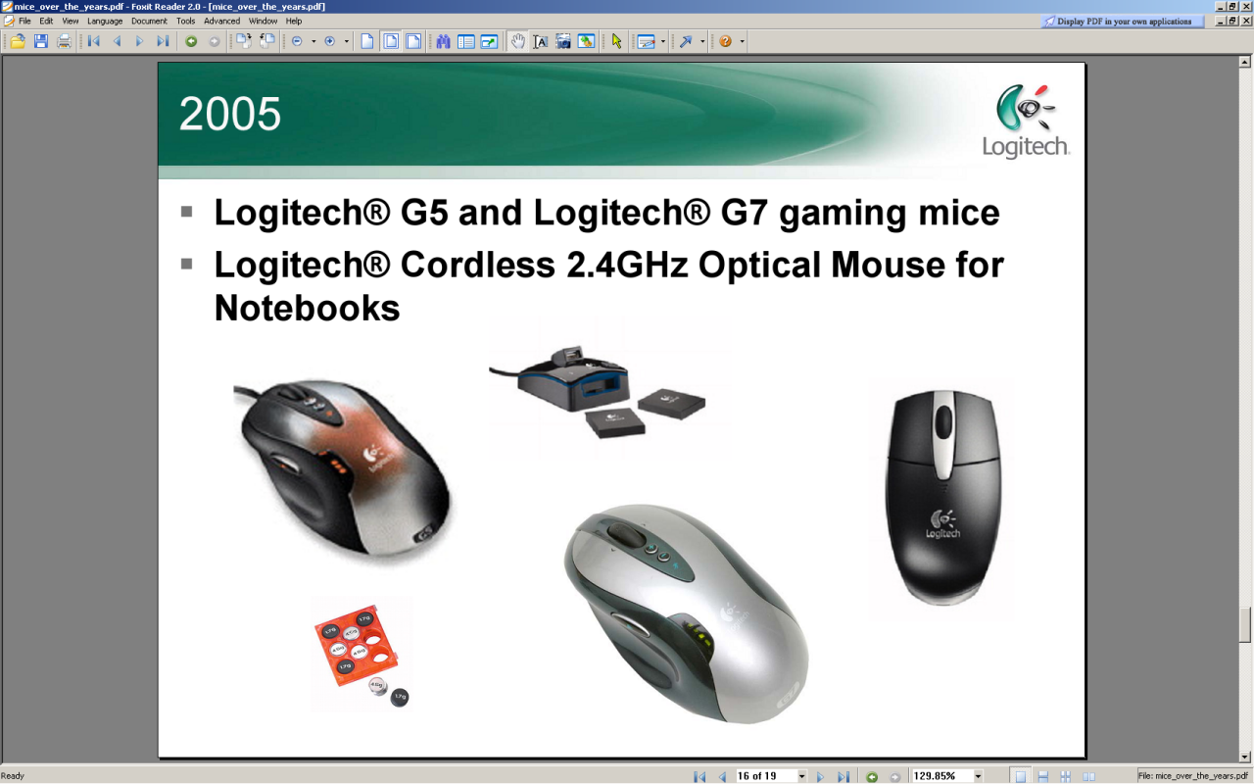Select Fit Page view icon
The width and height of the screenshot is (1254, 784).
(391, 41)
